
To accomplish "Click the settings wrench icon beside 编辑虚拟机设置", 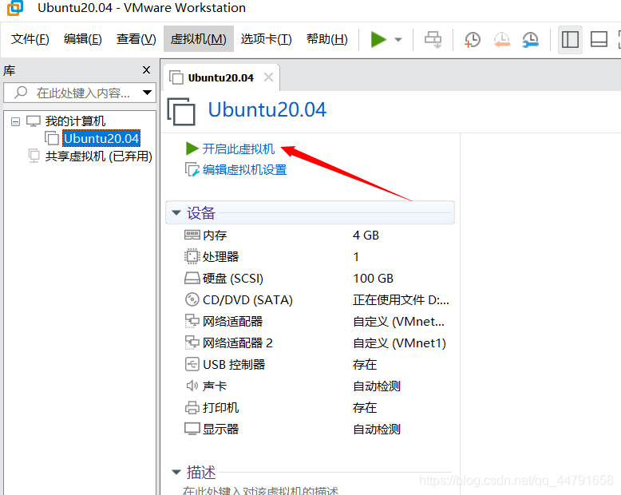I will click(x=192, y=170).
